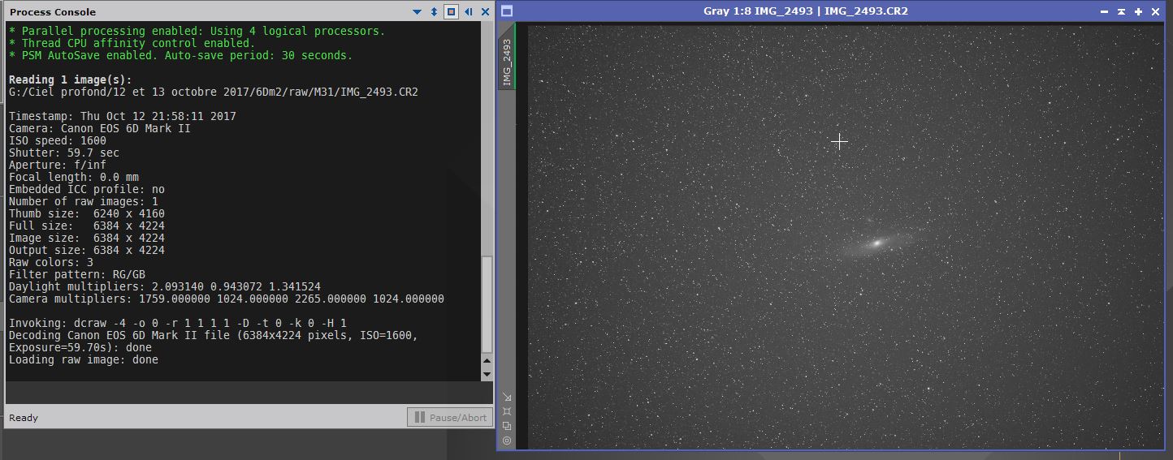The image size is (1173, 460).
Task: Click the 'Shutter: 59.7 sec' line
Action: [63, 153]
